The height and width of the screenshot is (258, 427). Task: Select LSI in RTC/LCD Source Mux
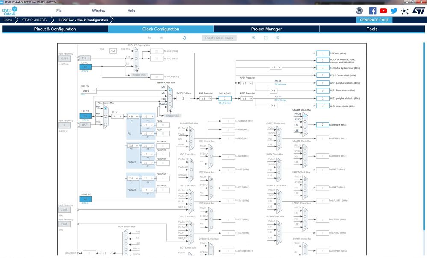click(136, 66)
